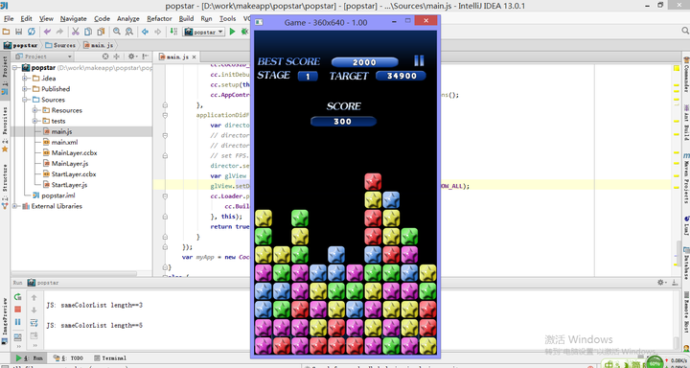Click the Find magnifier toolbar icon
690x368 pixels.
point(117,32)
